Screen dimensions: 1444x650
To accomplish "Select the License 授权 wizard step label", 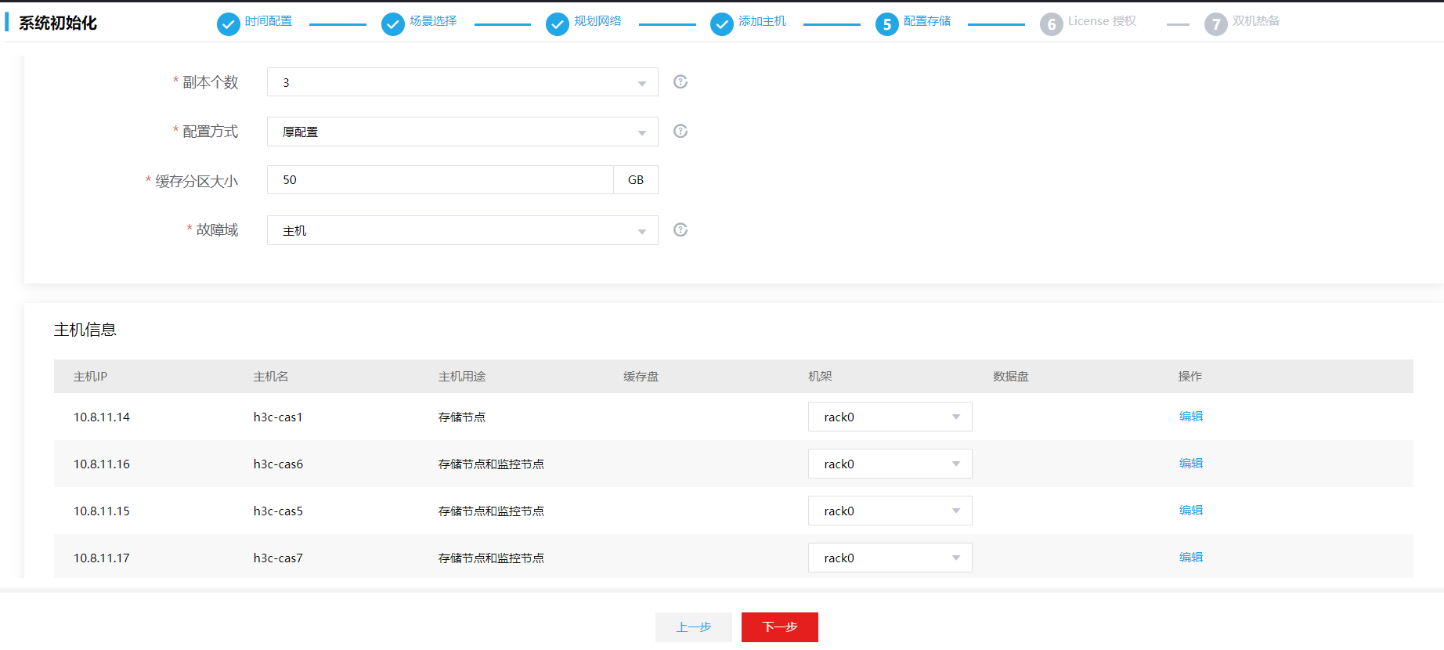I will click(x=1102, y=21).
